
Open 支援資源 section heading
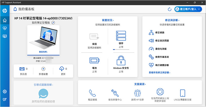[x=140, y=84]
